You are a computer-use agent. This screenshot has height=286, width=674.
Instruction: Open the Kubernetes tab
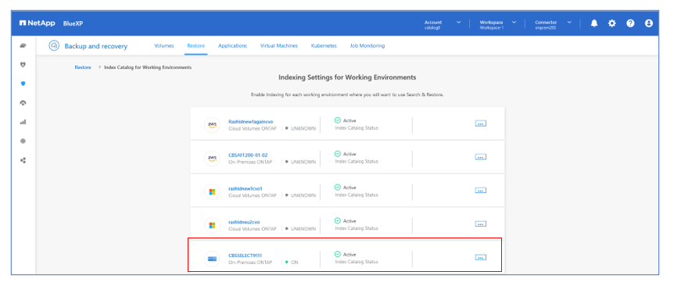pyautogui.click(x=324, y=46)
